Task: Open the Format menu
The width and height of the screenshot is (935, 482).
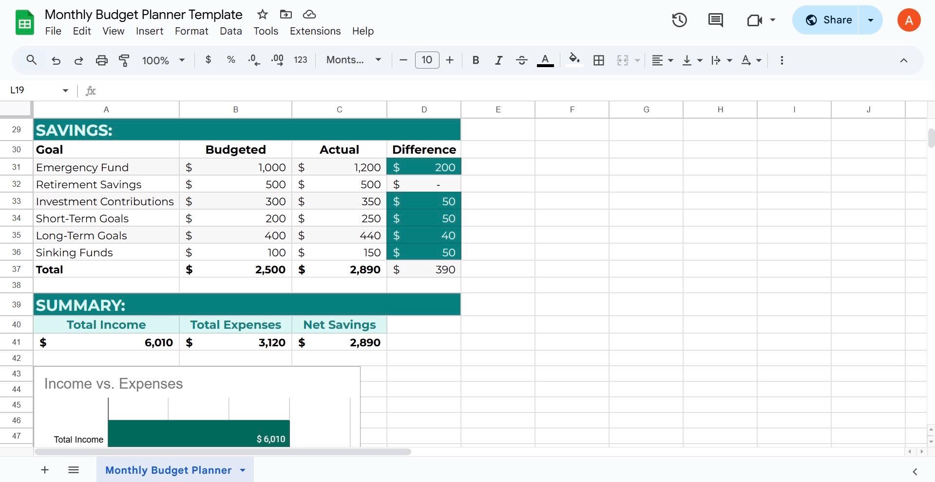Action: (191, 31)
